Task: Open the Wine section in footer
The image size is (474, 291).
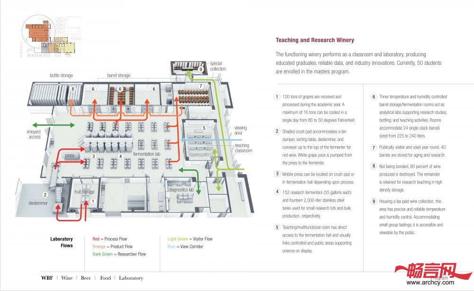Action: (67, 278)
